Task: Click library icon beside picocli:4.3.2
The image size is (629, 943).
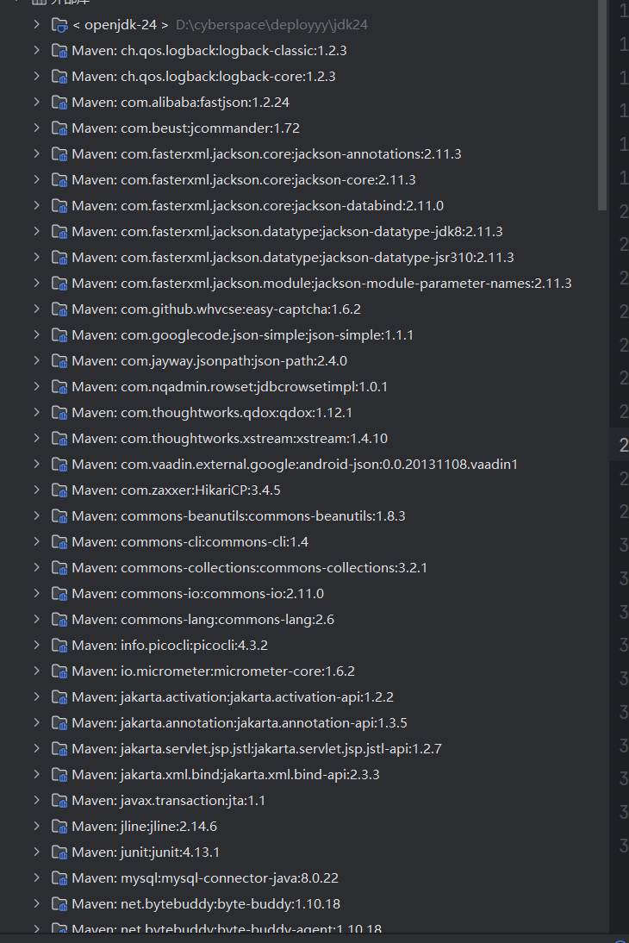Action: pos(59,646)
